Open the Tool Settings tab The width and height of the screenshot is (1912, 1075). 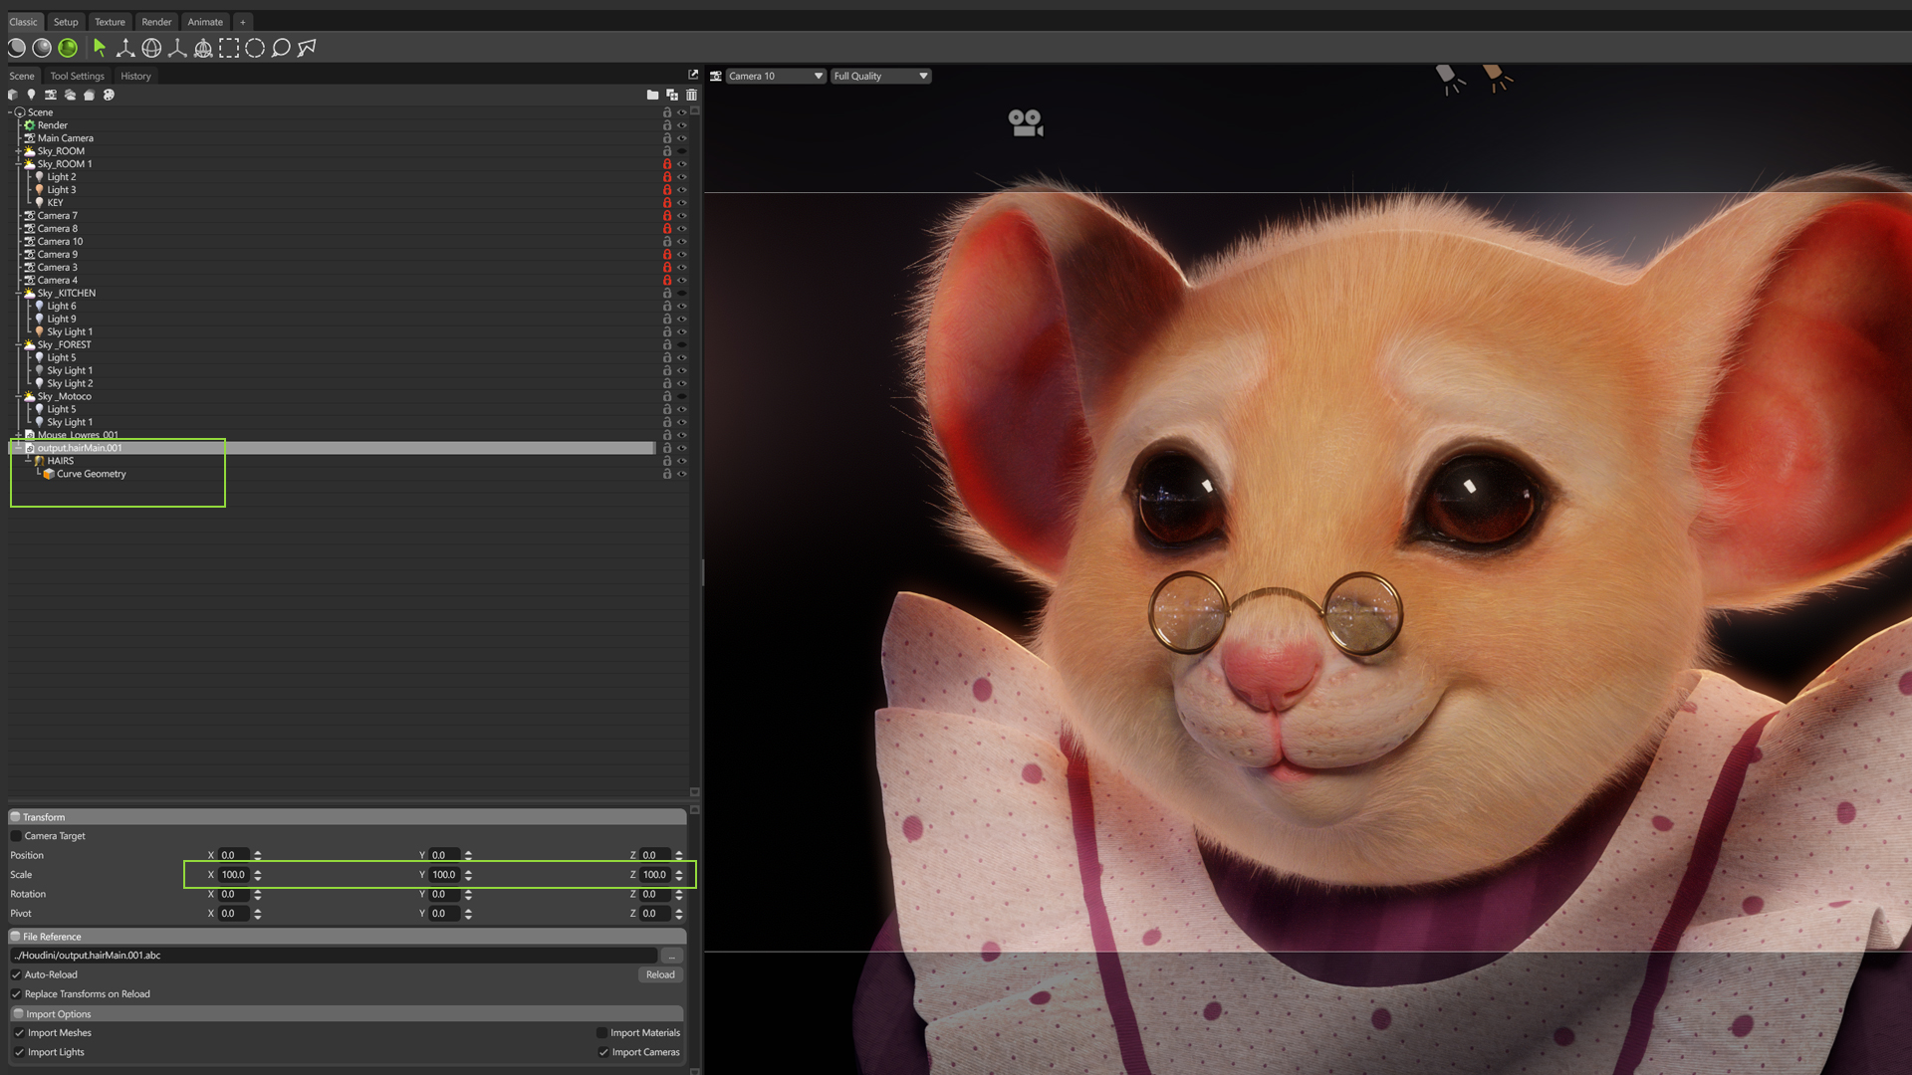click(x=77, y=76)
